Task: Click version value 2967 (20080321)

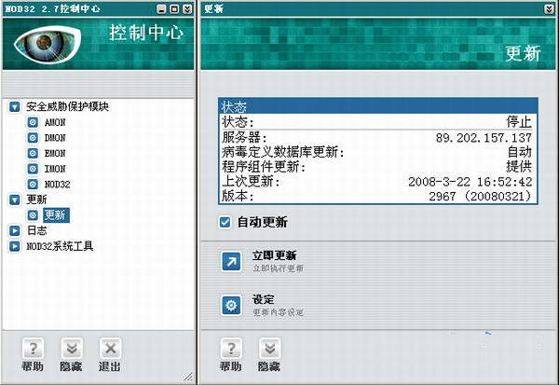Action: (480, 197)
